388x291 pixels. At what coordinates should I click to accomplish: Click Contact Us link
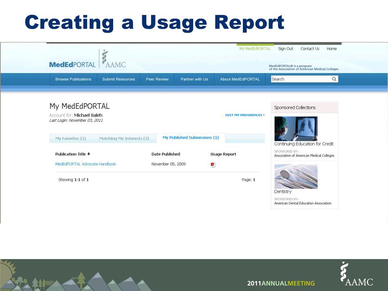tap(310, 49)
